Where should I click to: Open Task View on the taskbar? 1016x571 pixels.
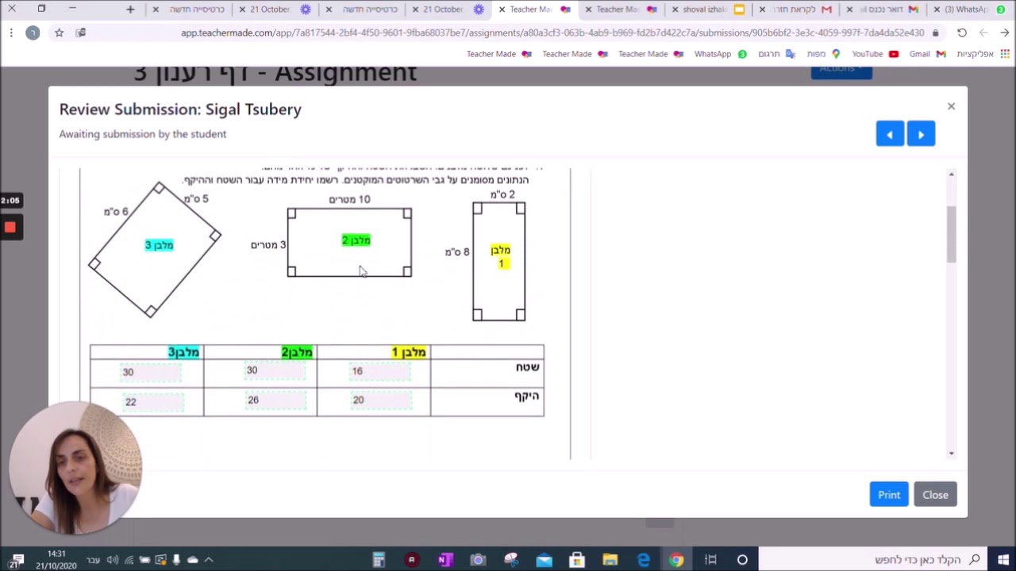(x=710, y=560)
